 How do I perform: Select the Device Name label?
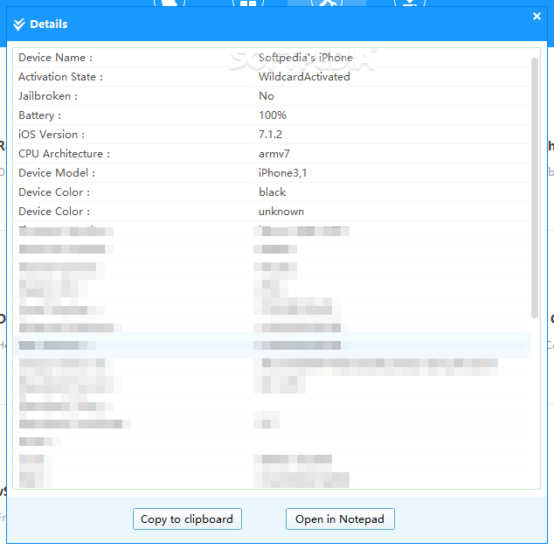[x=55, y=58]
